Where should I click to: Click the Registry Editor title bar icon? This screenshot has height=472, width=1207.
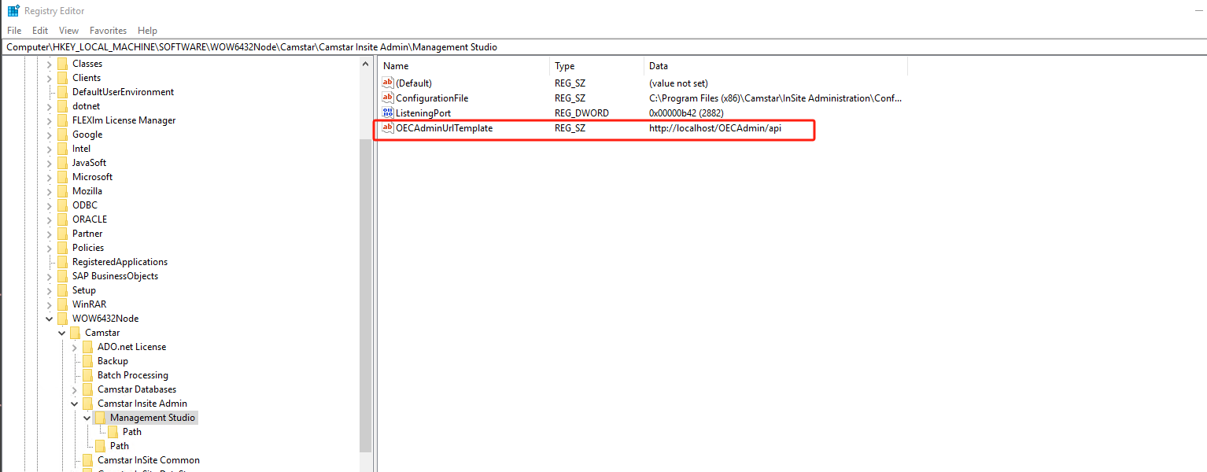coord(13,11)
